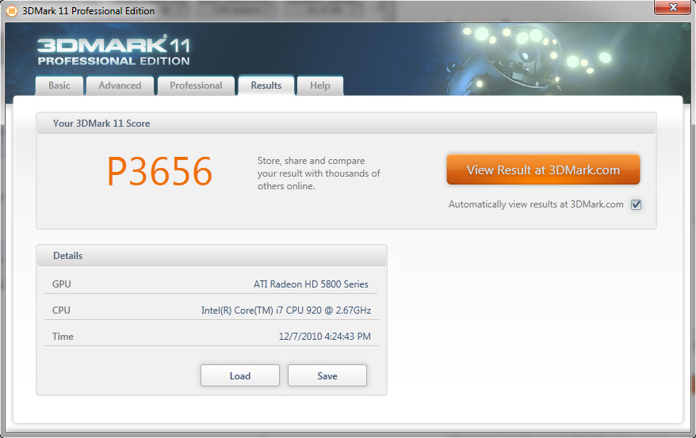Close the 3DMark 11 window

(x=672, y=7)
